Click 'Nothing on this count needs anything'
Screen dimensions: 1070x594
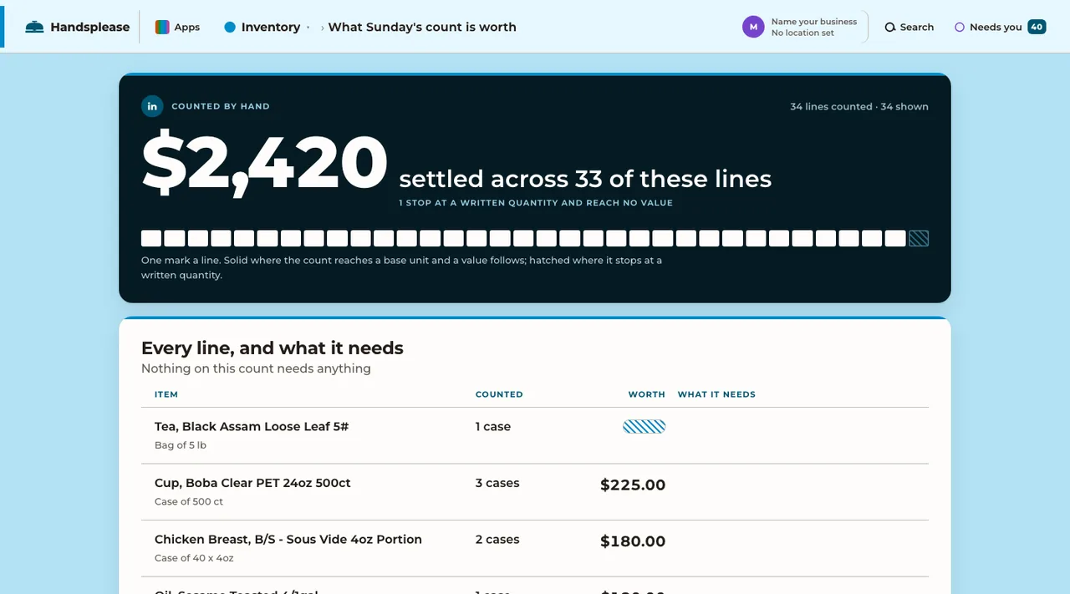tap(256, 368)
